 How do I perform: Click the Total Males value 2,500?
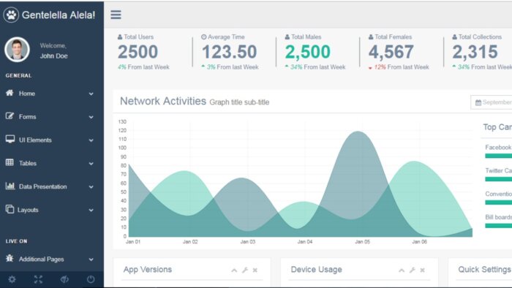pos(308,52)
